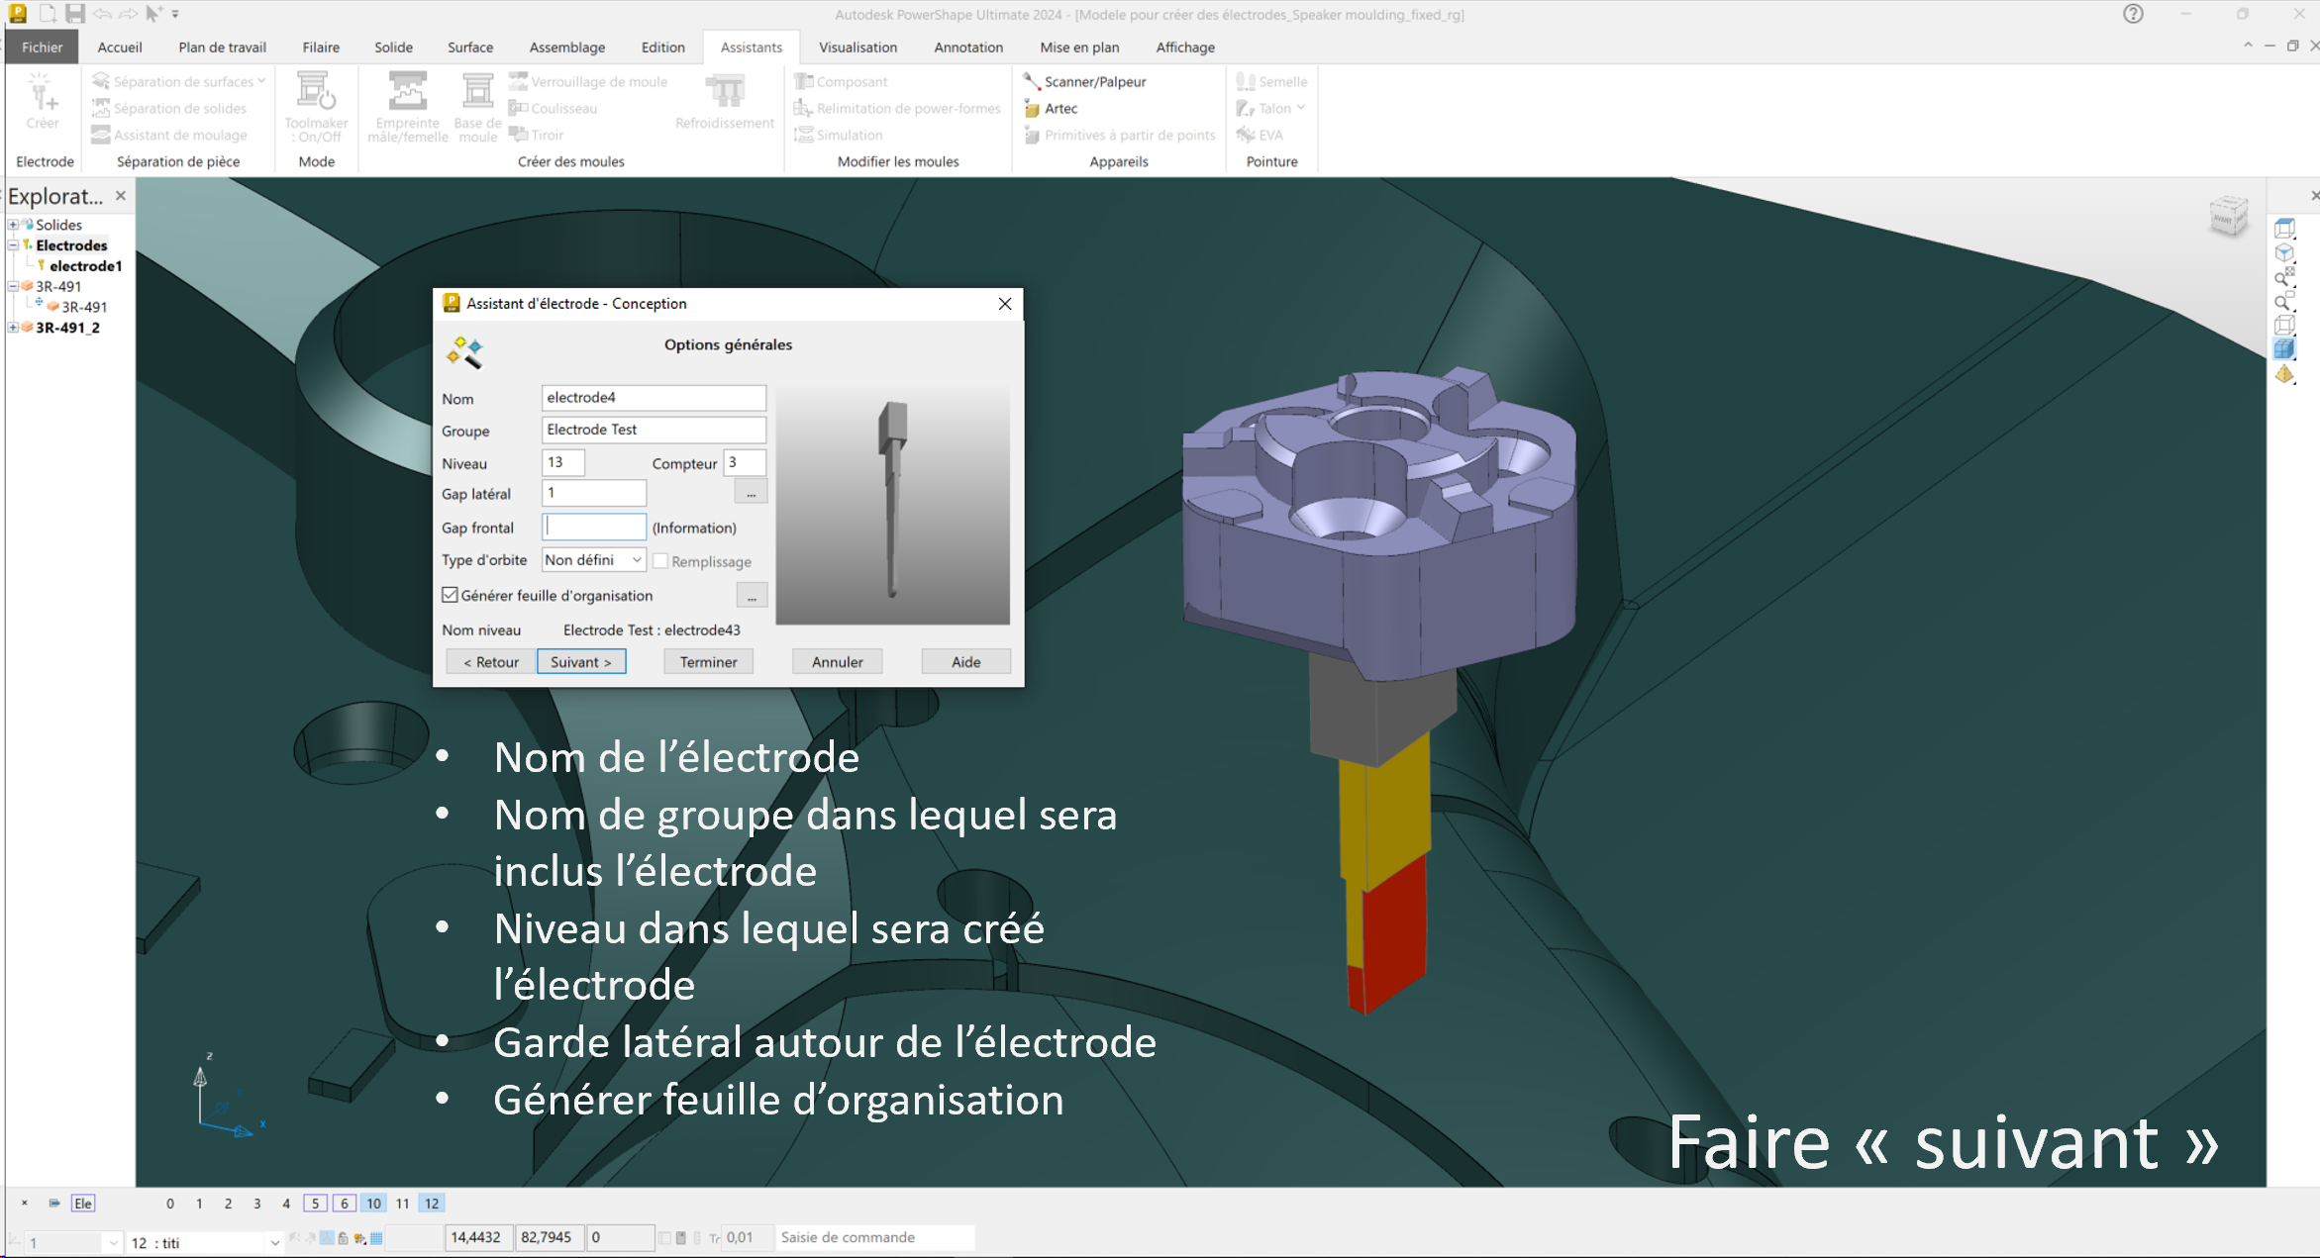2320x1258 pixels.
Task: Click into the Nom field 'electrode4'
Action: [x=654, y=397]
